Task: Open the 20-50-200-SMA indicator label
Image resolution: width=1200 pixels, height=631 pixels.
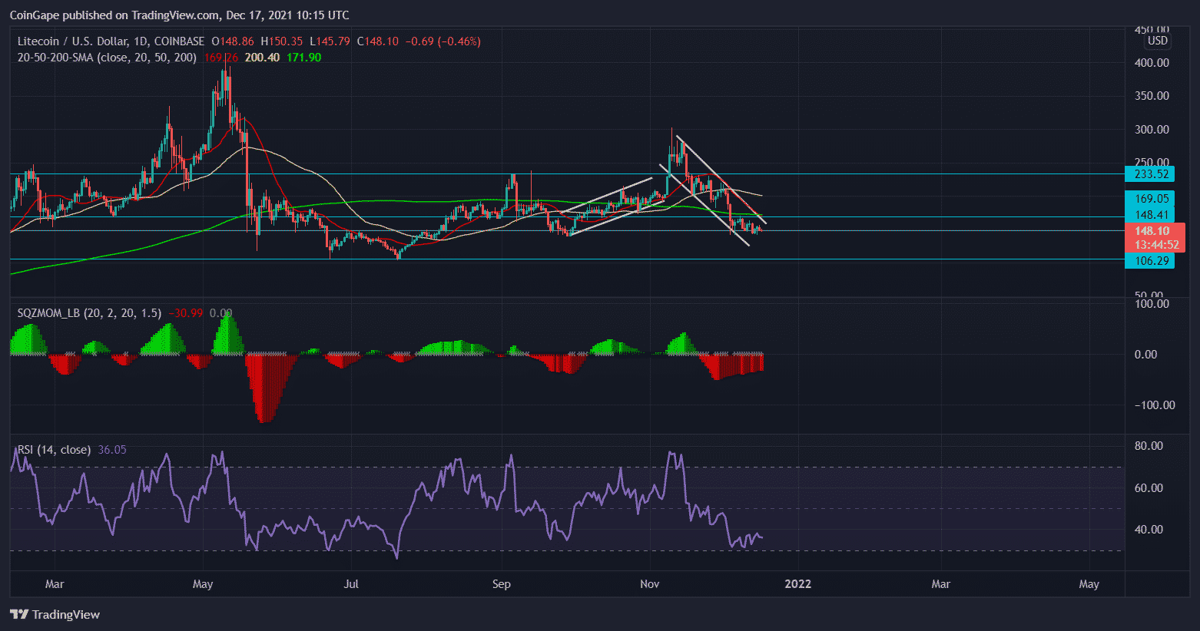Action: pos(107,58)
